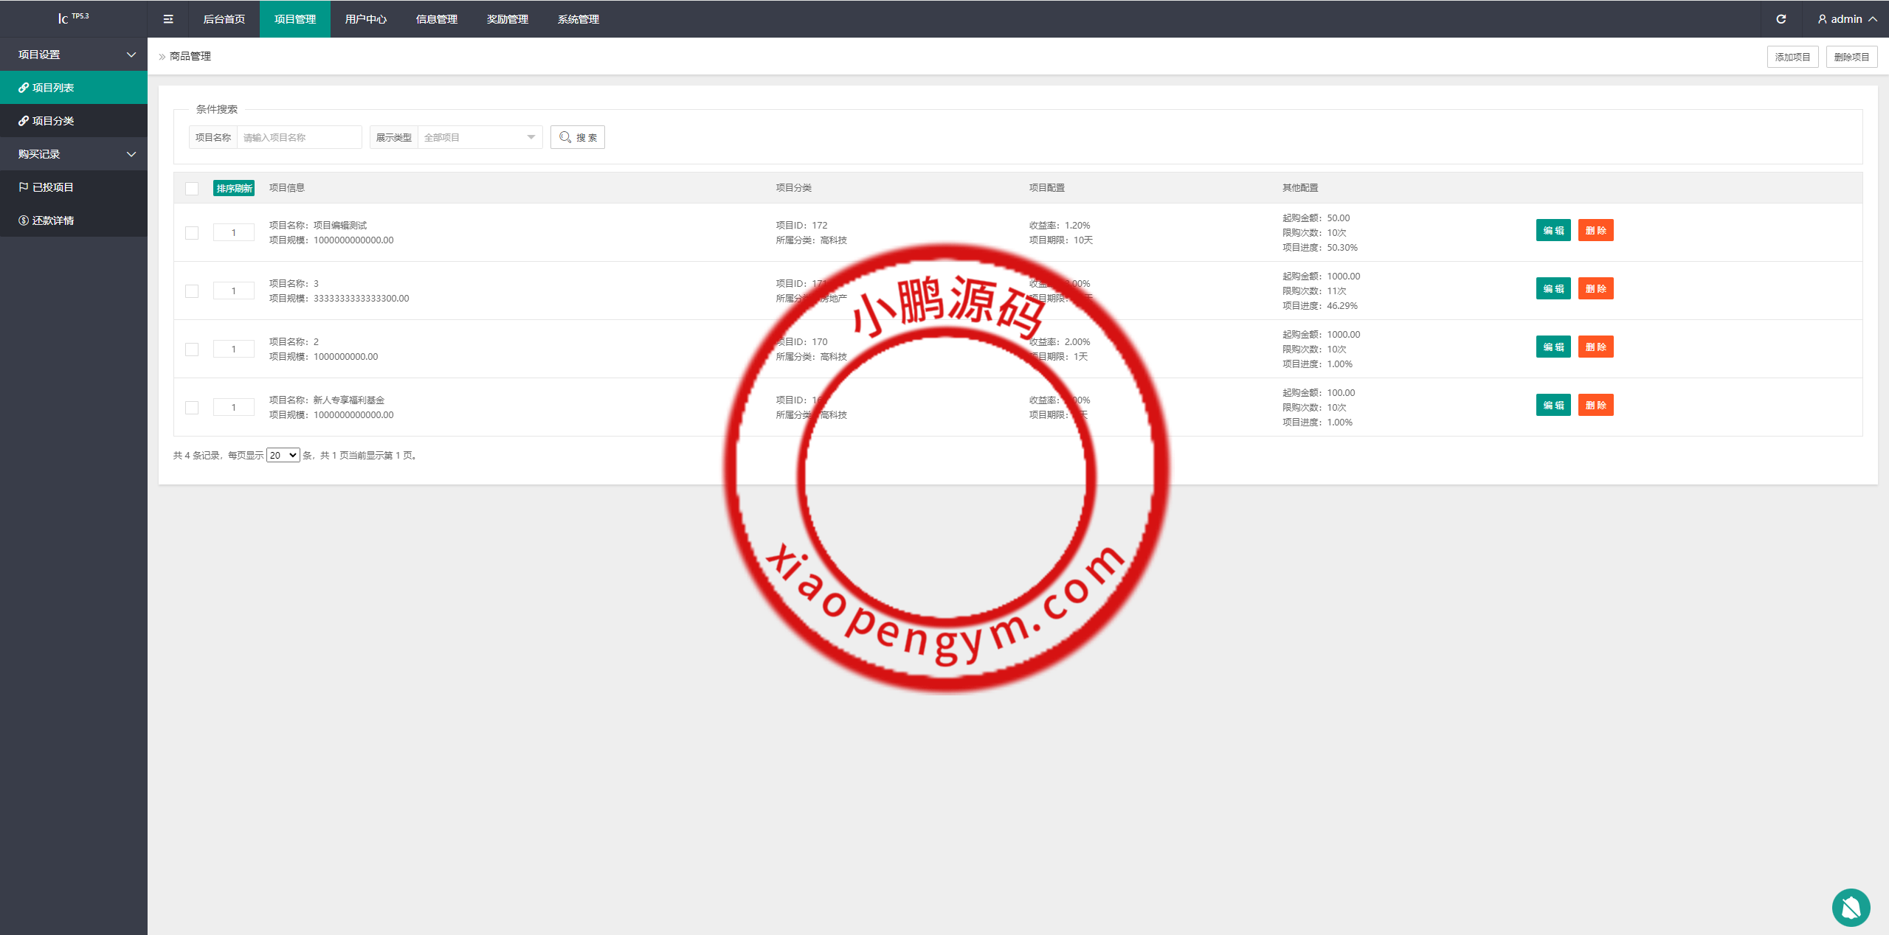Check the row for 项目编辑测试

pos(192,233)
